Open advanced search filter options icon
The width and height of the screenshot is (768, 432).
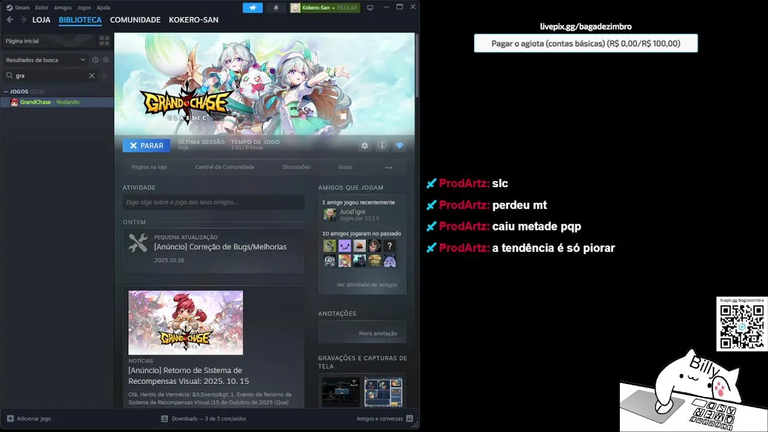point(104,76)
